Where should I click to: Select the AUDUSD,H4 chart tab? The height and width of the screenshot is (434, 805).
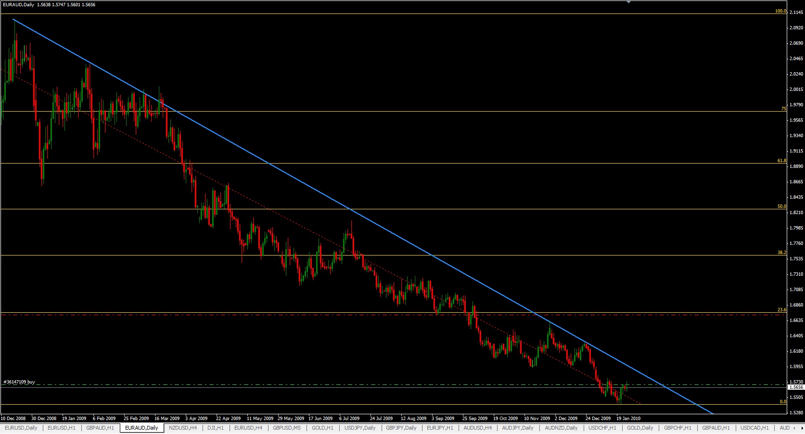pos(478,428)
